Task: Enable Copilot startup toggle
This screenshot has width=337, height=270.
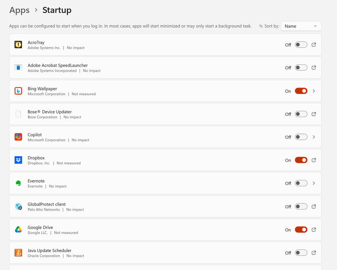Action: [301, 137]
